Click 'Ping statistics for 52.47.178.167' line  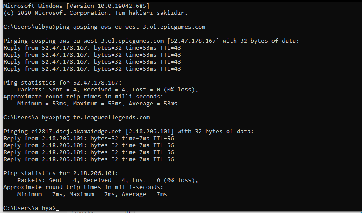62,83
